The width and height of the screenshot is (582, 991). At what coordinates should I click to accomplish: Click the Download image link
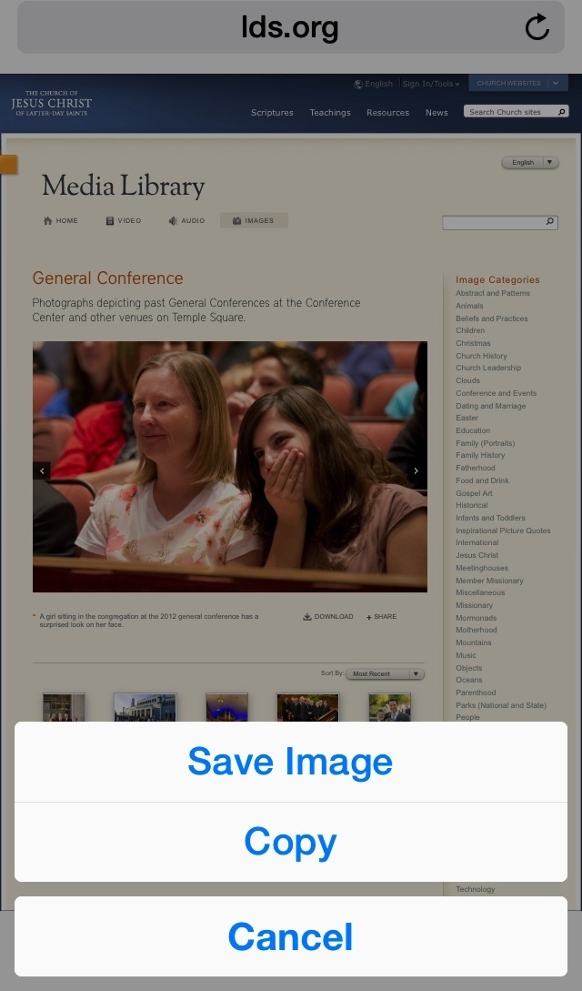pos(328,616)
